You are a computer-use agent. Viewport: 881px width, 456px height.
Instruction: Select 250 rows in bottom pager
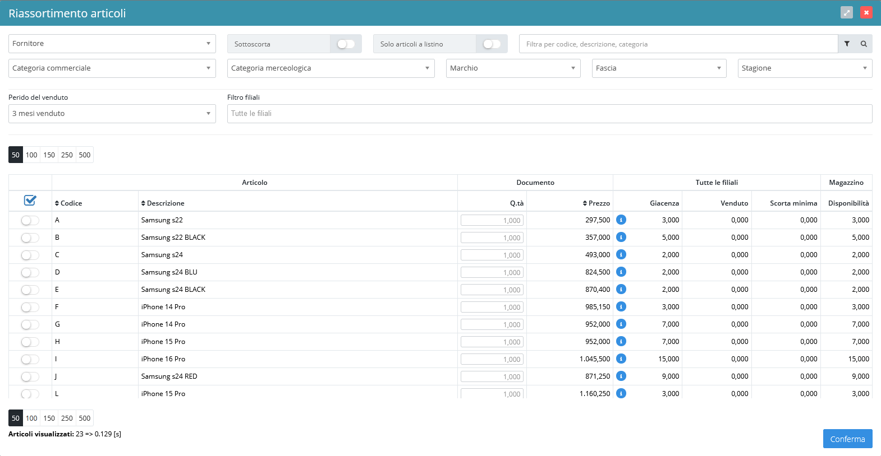coord(67,418)
